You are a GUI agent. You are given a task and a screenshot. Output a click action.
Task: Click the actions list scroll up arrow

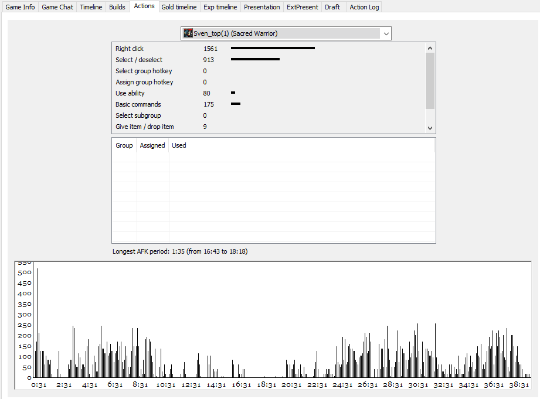pyautogui.click(x=430, y=48)
